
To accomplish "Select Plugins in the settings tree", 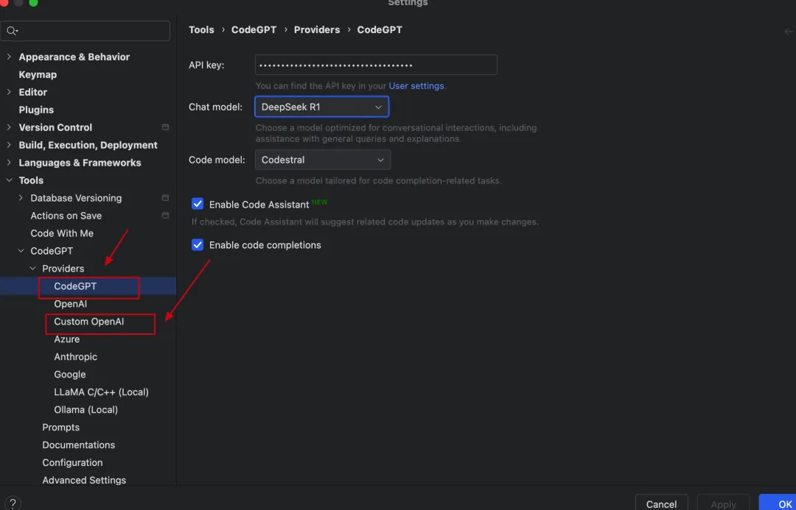I will 36,110.
